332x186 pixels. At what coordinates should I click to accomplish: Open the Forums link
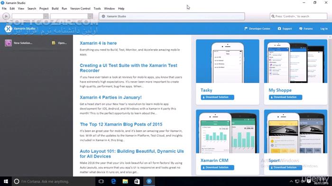coord(308,29)
